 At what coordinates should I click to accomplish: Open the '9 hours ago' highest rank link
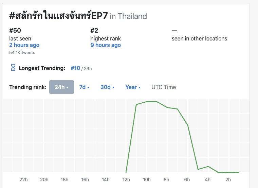click(106, 45)
